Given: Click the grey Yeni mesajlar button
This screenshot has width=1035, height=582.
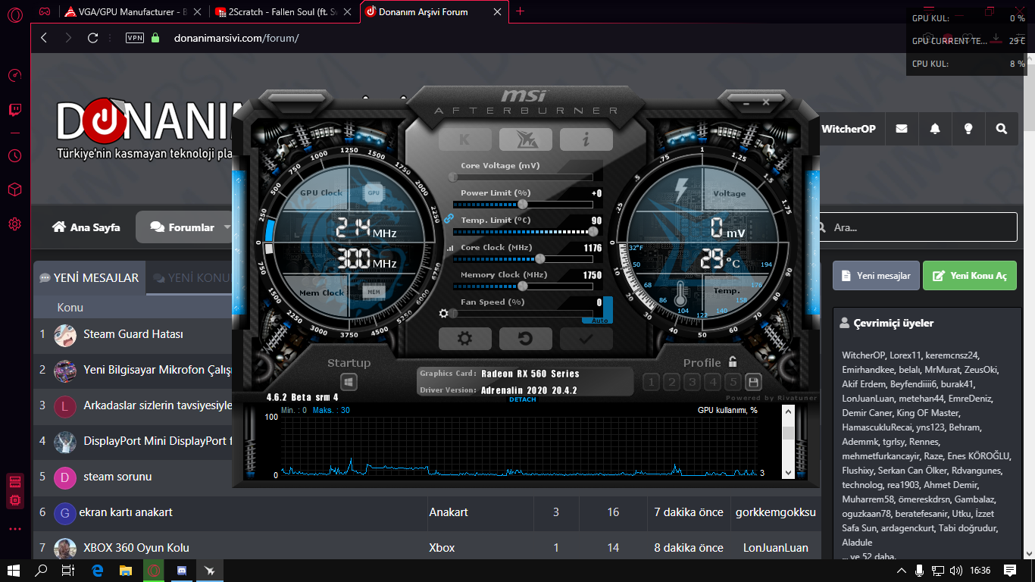Looking at the screenshot, I should coord(877,276).
